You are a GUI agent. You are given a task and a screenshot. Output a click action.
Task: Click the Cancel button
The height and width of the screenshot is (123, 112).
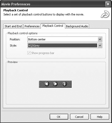79,117
